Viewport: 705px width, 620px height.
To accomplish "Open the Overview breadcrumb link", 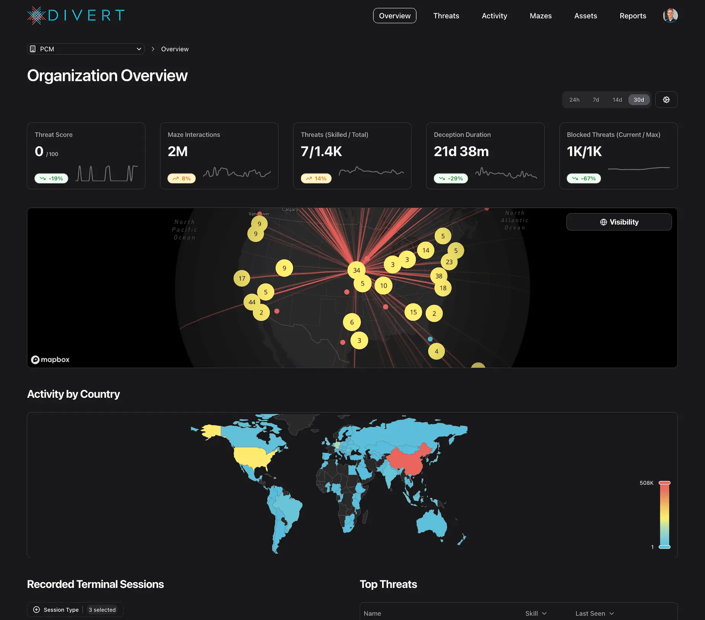I will [175, 49].
